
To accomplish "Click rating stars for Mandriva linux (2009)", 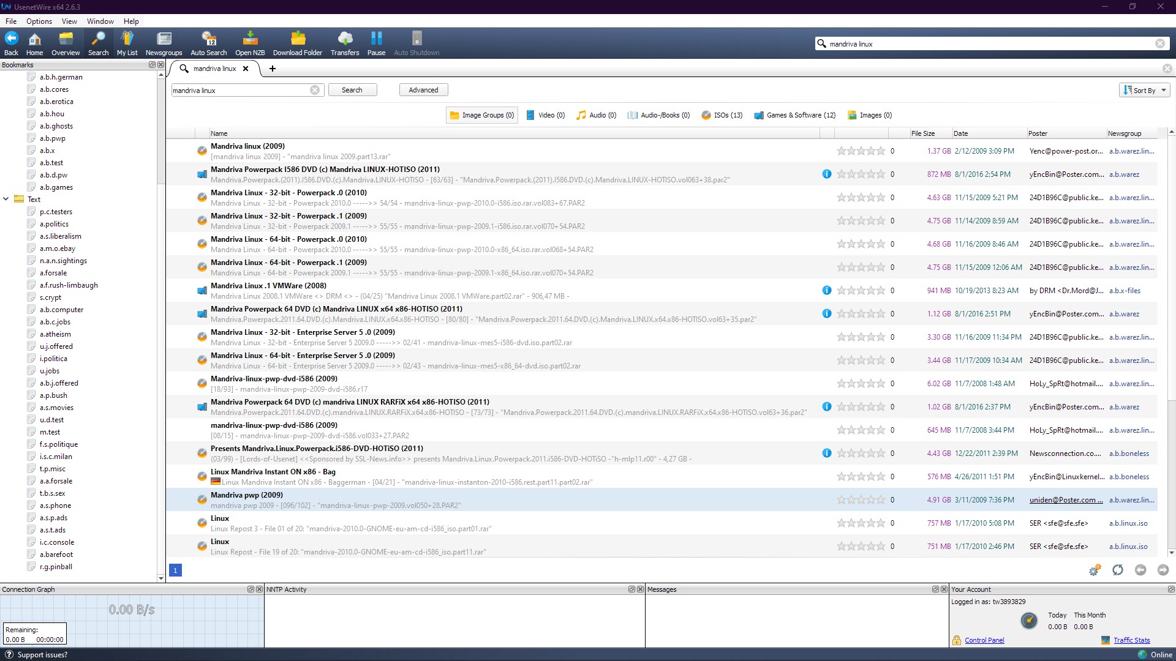I will pyautogui.click(x=860, y=150).
